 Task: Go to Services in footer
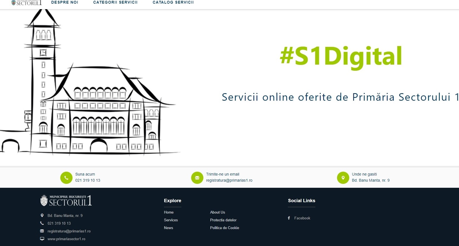click(171, 220)
